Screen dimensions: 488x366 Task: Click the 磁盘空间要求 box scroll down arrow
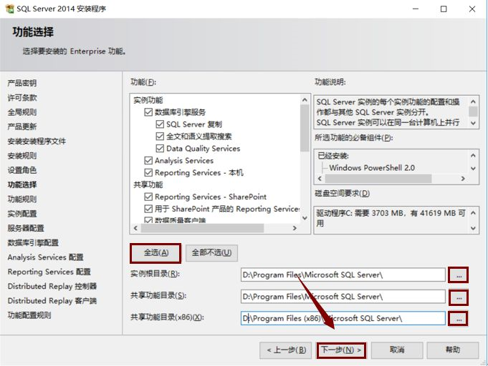pos(473,228)
